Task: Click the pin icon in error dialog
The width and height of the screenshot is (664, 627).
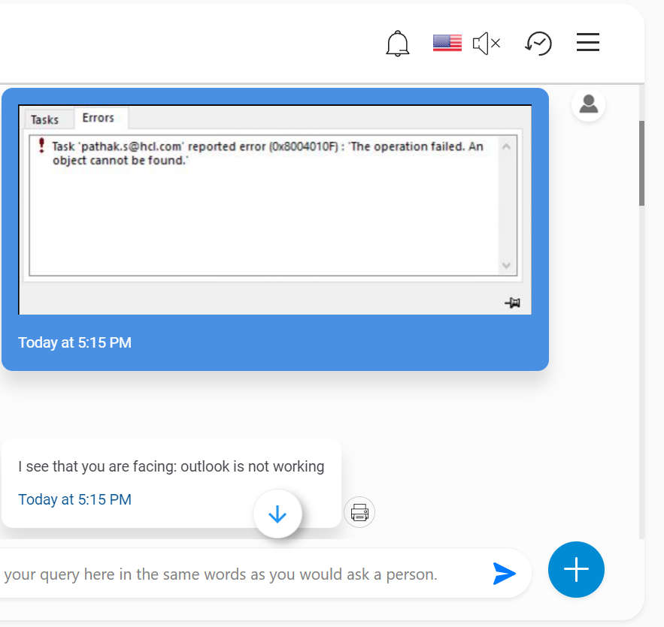Action: coord(512,303)
